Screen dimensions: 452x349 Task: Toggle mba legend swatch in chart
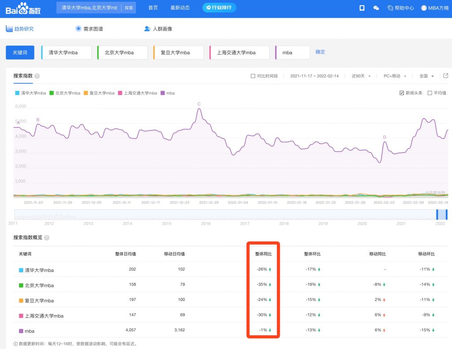click(x=162, y=93)
